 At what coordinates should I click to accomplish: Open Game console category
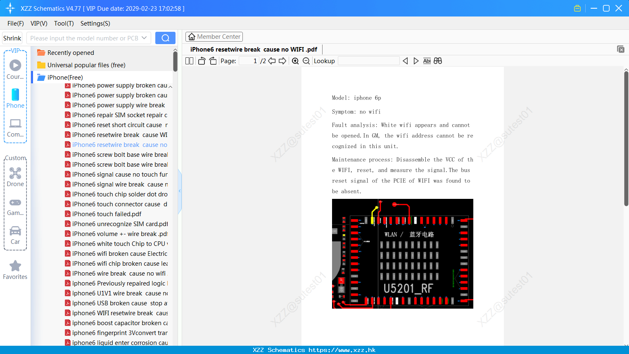(15, 207)
